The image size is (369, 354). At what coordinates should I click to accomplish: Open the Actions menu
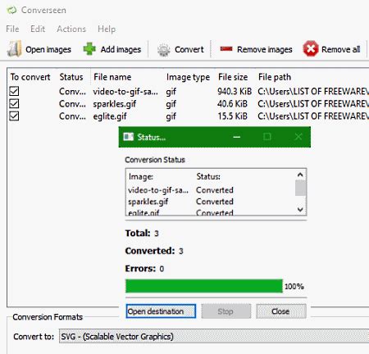click(71, 29)
